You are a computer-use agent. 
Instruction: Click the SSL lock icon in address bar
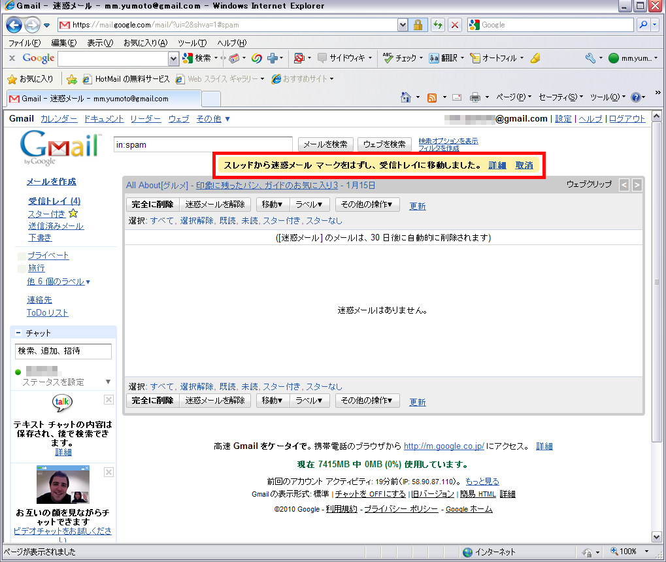click(x=418, y=25)
